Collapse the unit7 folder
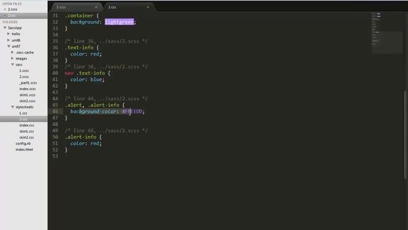Screen dimensions: 408x230 (8, 46)
